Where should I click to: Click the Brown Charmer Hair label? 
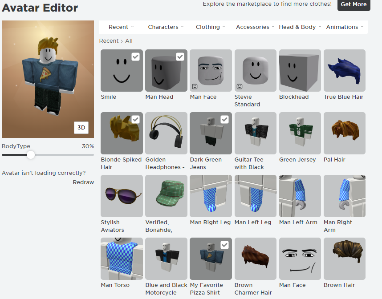[253, 289]
